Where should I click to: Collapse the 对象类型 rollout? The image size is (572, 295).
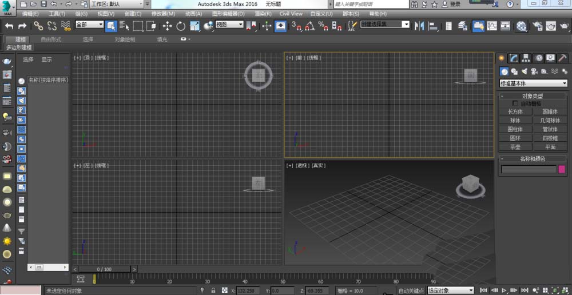point(533,96)
